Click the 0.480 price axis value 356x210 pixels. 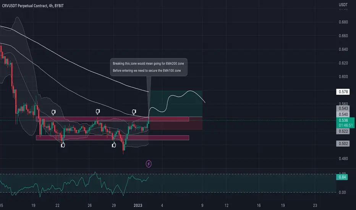[343, 158]
